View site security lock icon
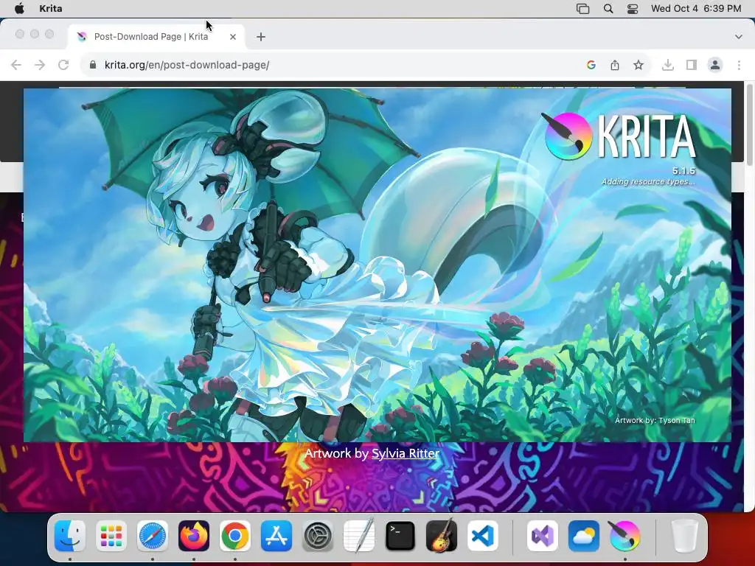This screenshot has width=755, height=566. [93, 65]
